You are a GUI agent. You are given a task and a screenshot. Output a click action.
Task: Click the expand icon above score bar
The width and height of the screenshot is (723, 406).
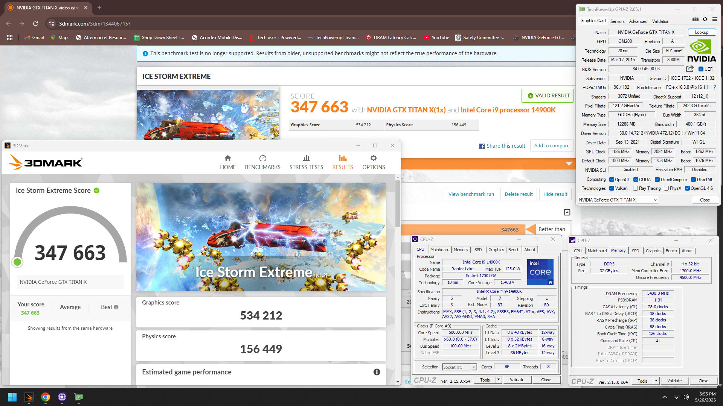coord(567,212)
